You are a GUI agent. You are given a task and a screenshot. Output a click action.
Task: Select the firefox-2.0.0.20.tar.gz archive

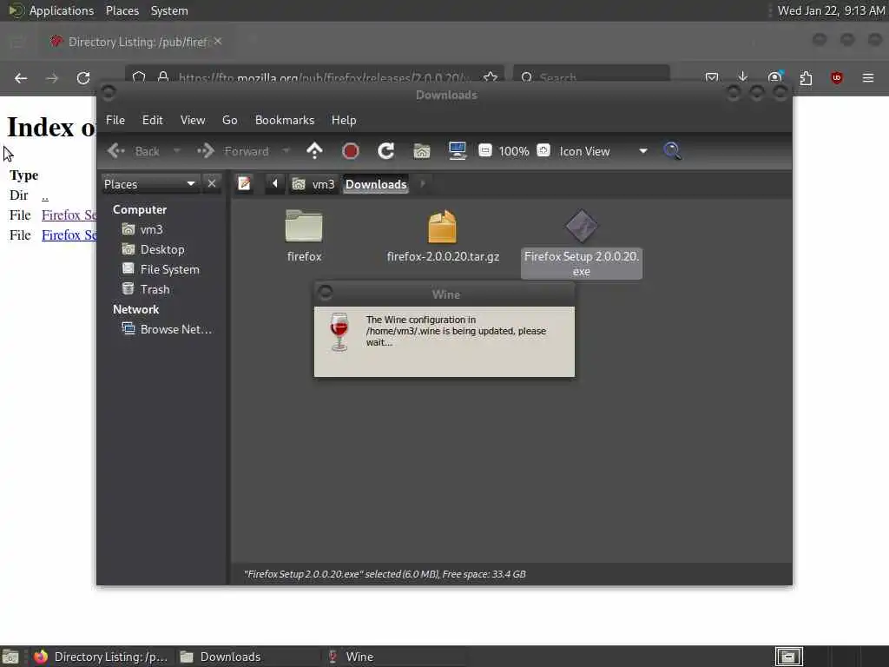tap(443, 234)
